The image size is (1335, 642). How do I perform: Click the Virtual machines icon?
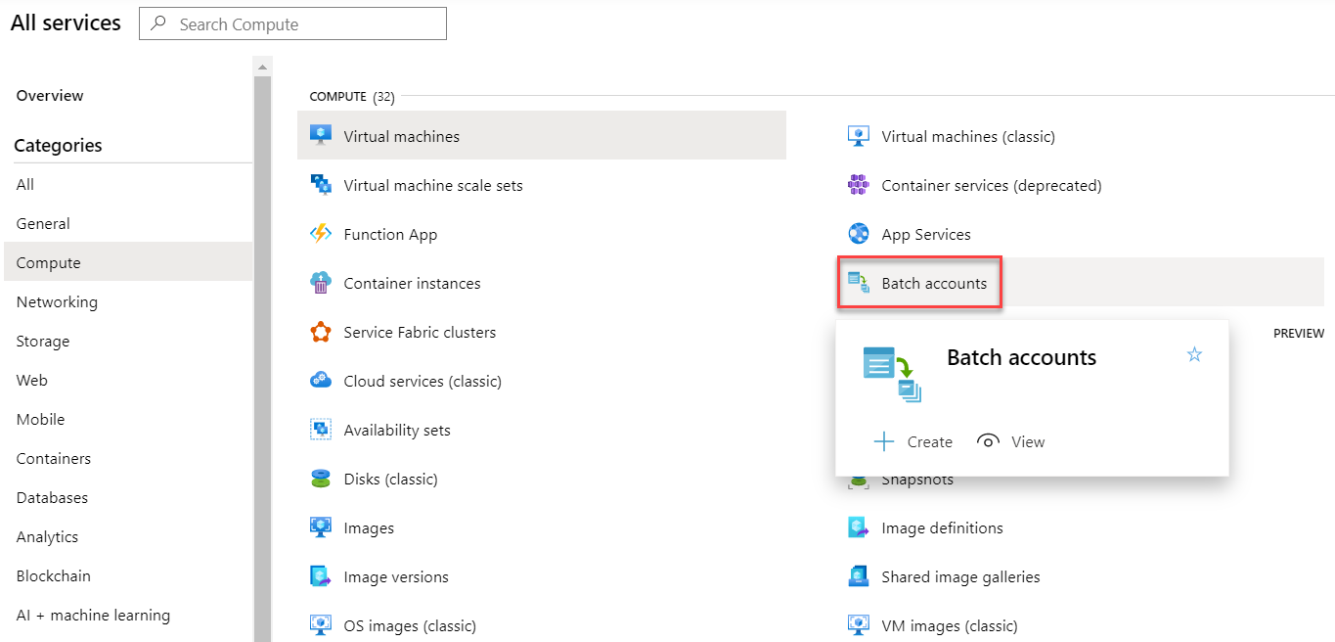coord(321,136)
